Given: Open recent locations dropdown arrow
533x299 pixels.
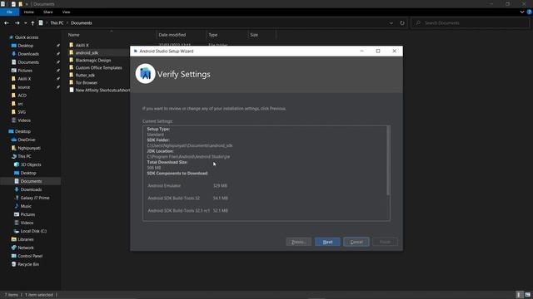Looking at the screenshot, I should [x=26, y=23].
